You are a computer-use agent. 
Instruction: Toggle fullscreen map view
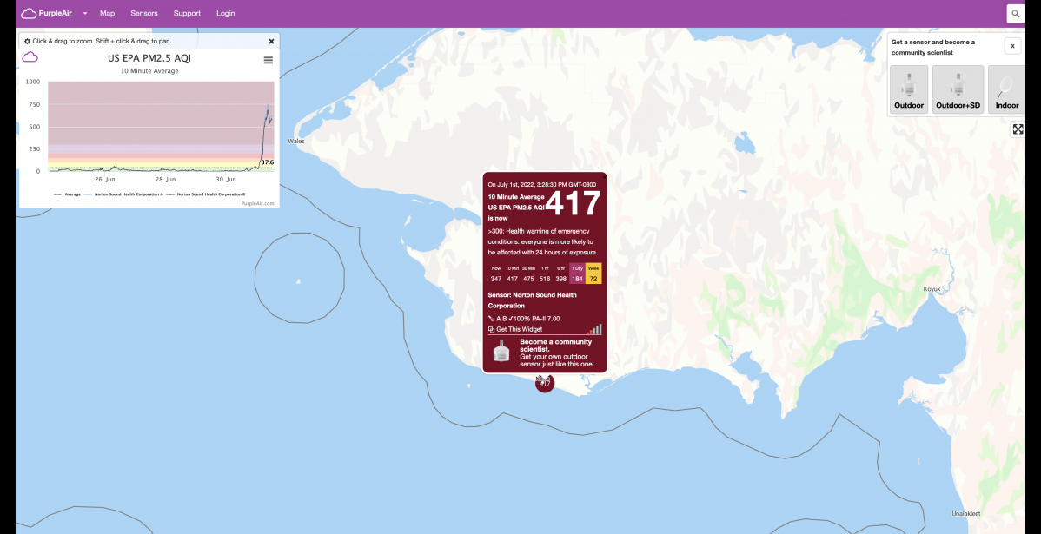pos(1018,129)
